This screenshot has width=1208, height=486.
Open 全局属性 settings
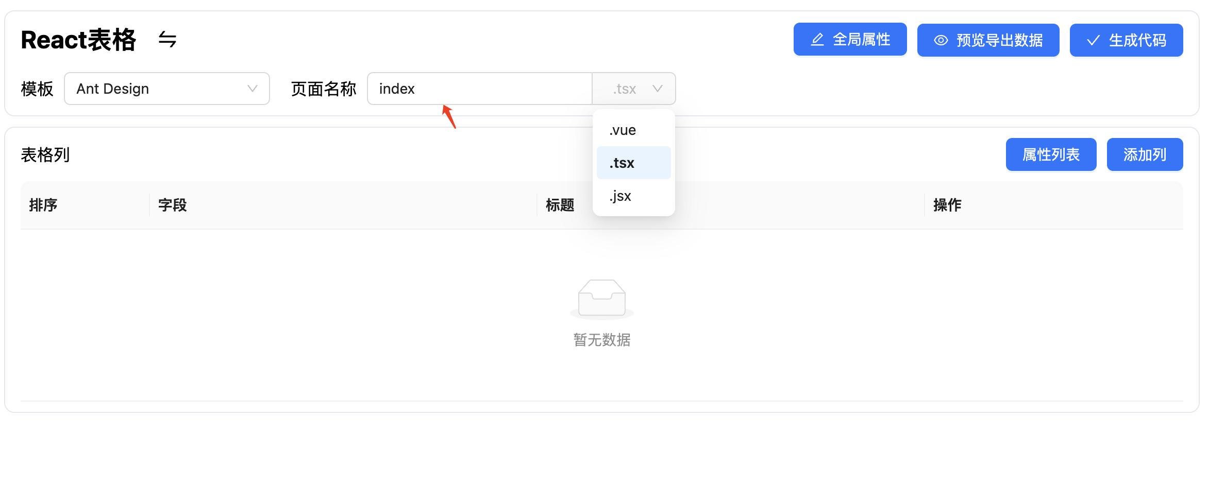850,40
